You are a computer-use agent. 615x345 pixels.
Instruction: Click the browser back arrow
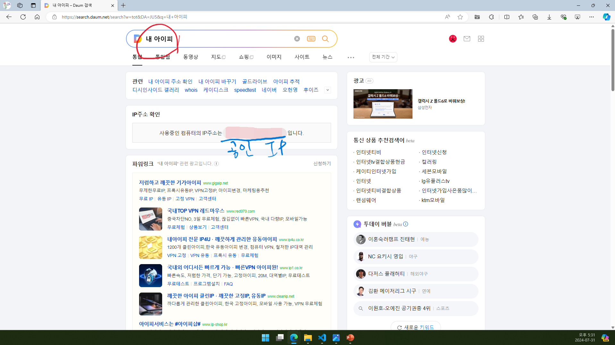[9, 17]
